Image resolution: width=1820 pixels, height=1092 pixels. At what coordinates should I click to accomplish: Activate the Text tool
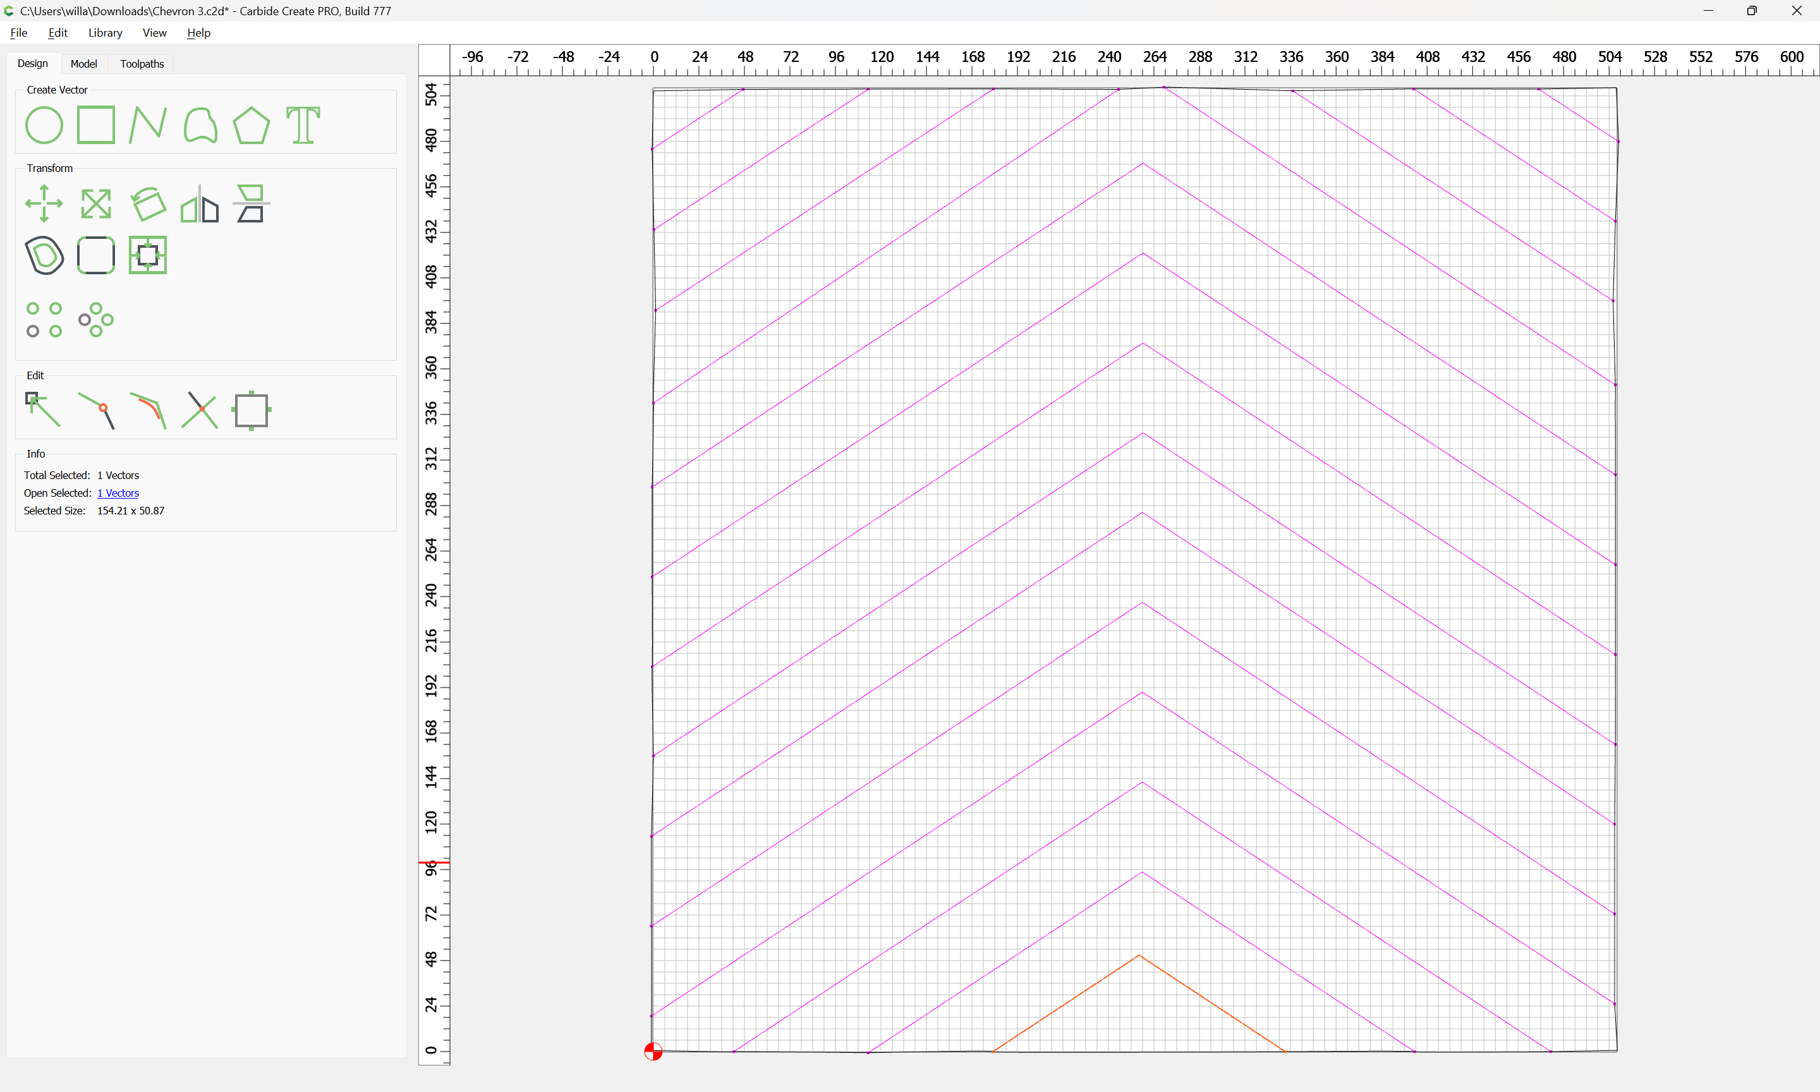303,125
